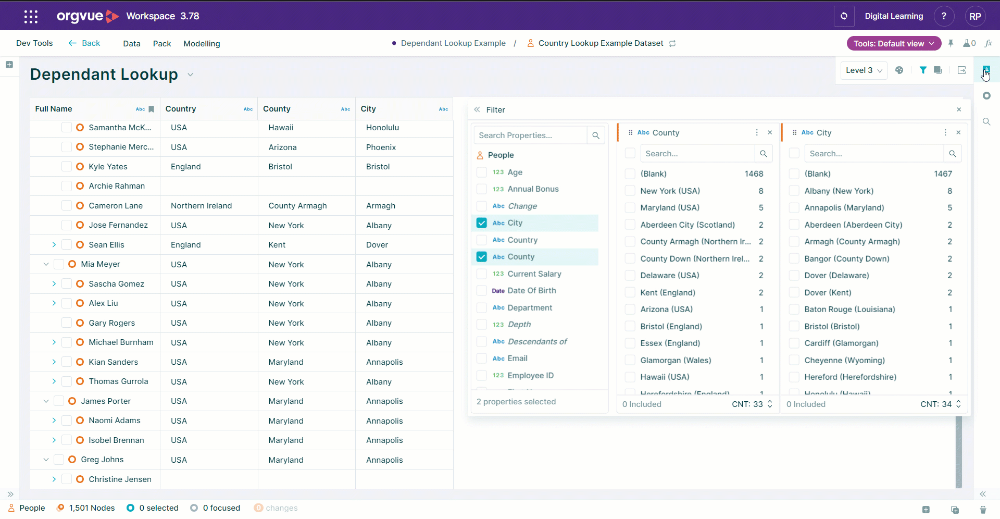This screenshot has width=1000, height=519.
Task: Expand the Sean Ellis tree row
Action: coord(54,245)
